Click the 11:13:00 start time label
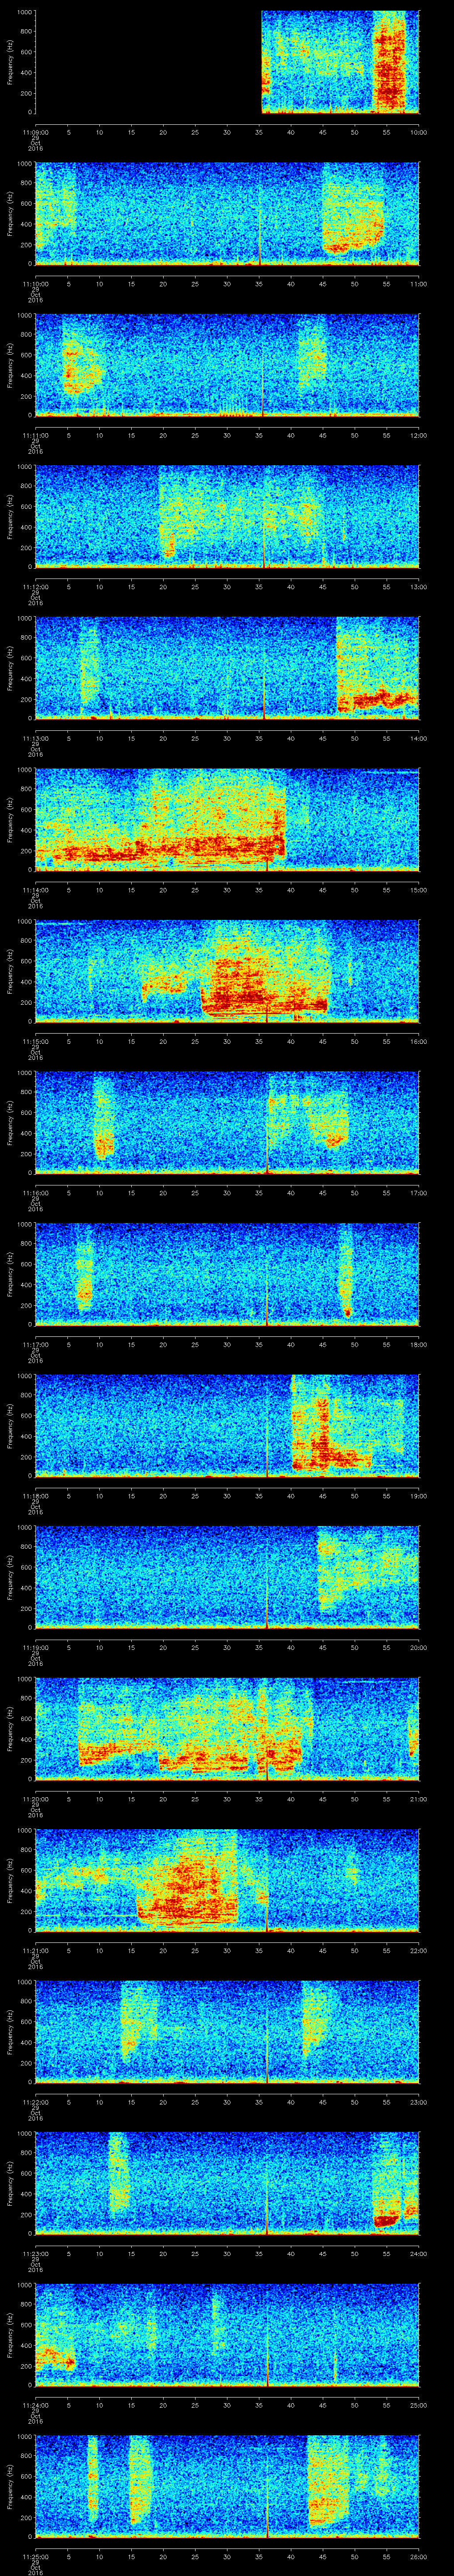Image resolution: width=454 pixels, height=2576 pixels. 35,738
